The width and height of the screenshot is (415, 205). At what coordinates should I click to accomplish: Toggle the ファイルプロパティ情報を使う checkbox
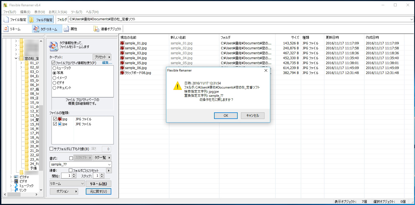click(x=53, y=63)
